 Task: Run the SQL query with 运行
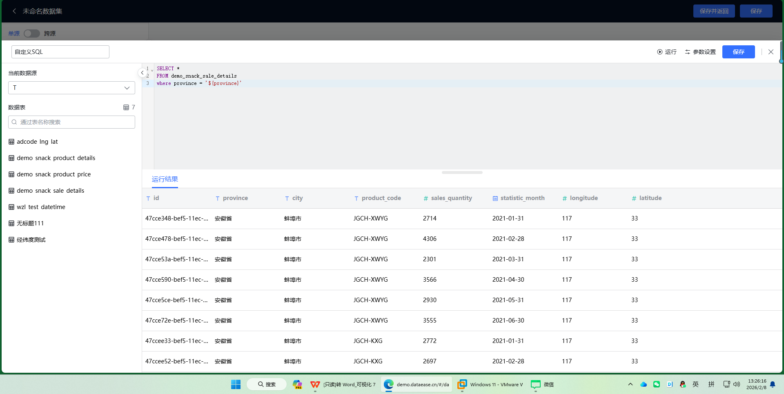pos(667,52)
